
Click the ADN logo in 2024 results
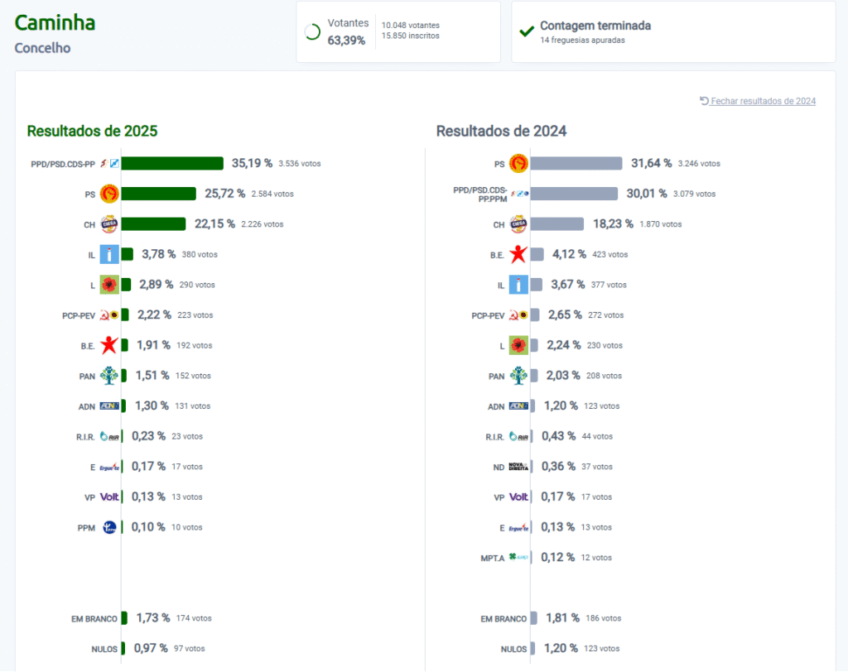coord(518,406)
